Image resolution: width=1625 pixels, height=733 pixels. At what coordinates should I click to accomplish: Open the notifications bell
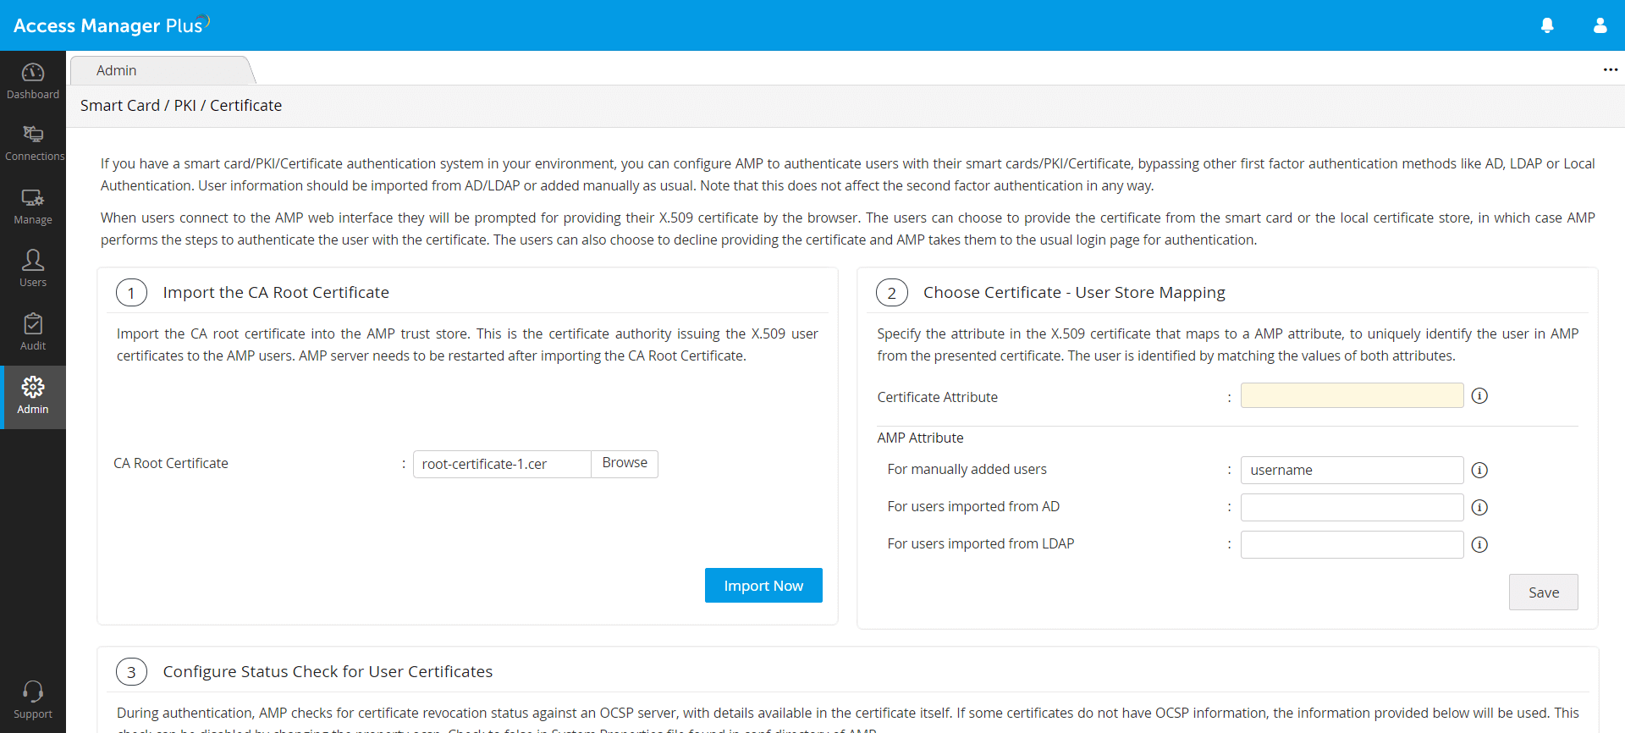point(1547,25)
